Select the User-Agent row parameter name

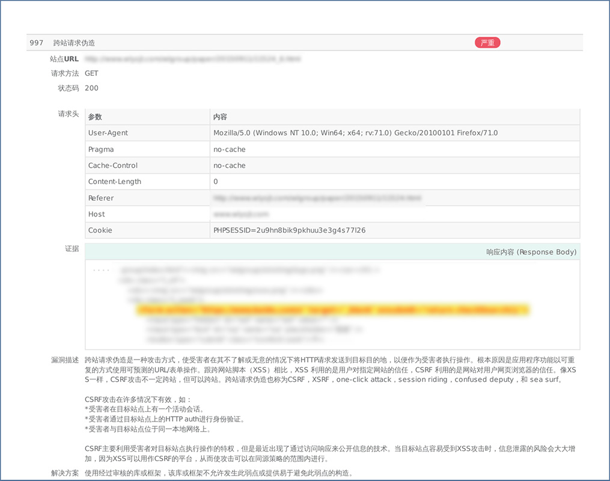click(108, 133)
